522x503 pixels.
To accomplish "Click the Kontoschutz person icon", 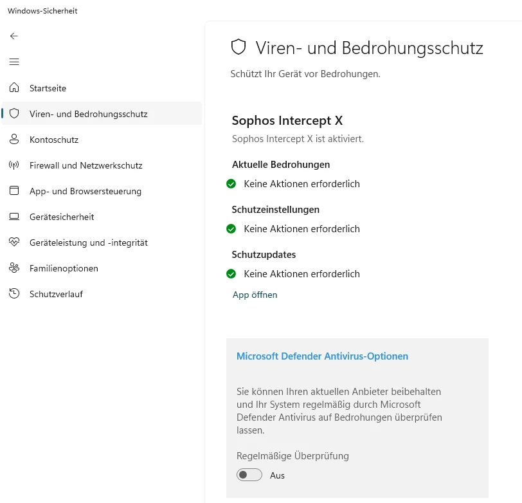I will (14, 139).
